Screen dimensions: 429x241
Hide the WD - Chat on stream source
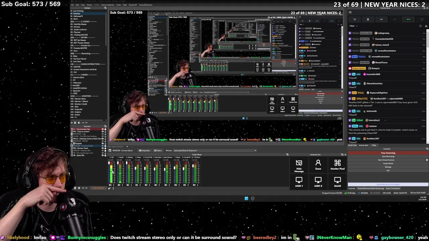[103, 132]
